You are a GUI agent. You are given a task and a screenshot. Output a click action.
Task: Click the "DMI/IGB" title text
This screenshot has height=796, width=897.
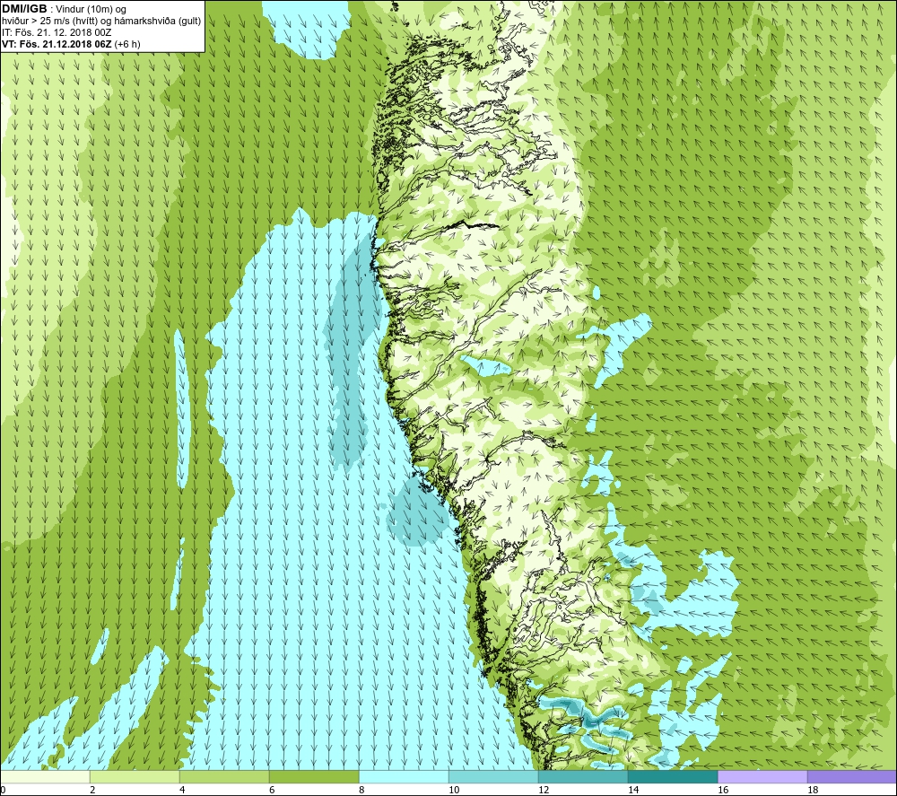(x=24, y=9)
